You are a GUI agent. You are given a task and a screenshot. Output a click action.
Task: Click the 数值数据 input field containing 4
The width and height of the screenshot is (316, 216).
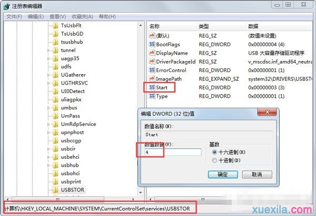tap(173, 152)
